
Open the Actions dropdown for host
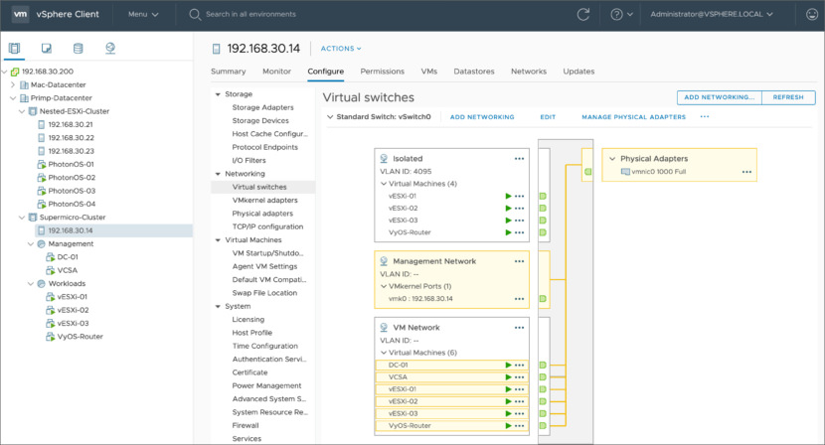coord(341,48)
